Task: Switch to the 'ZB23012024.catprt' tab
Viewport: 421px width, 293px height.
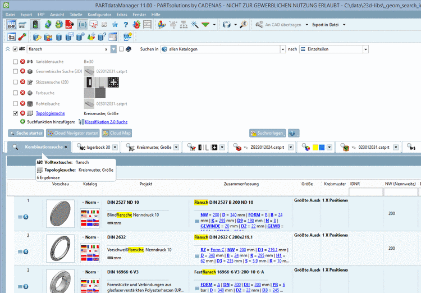Action: tap(263, 147)
